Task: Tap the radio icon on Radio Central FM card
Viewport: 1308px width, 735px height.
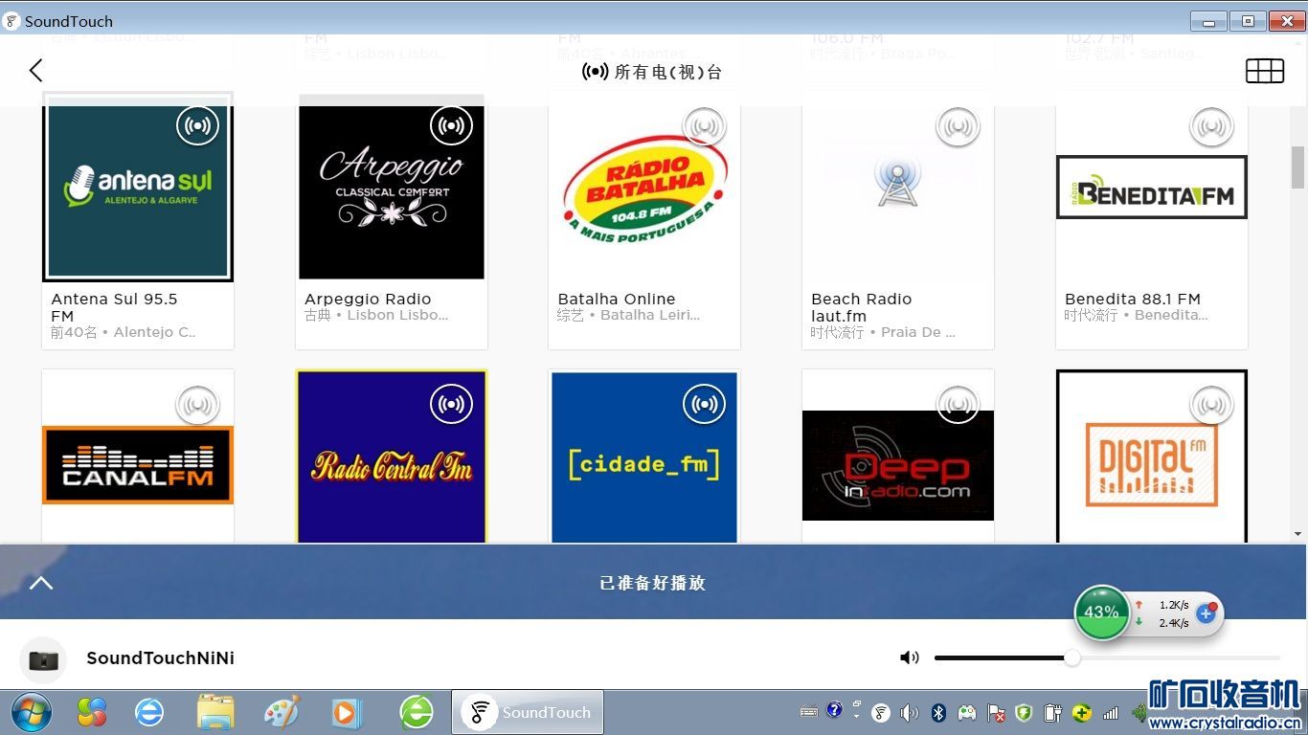Action: click(451, 405)
